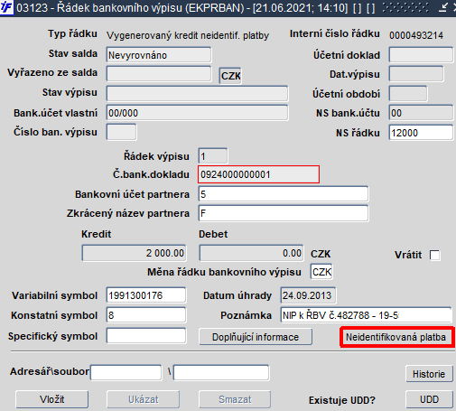Image resolution: width=456 pixels, height=411 pixels.
Task: Click the Interní číslo řádku value 0000493214
Action: [x=416, y=35]
